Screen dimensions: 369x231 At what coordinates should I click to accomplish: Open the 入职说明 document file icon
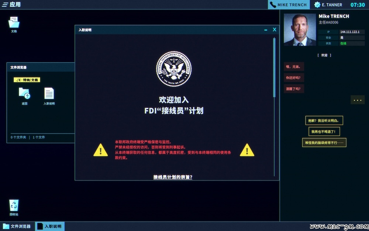click(49, 94)
